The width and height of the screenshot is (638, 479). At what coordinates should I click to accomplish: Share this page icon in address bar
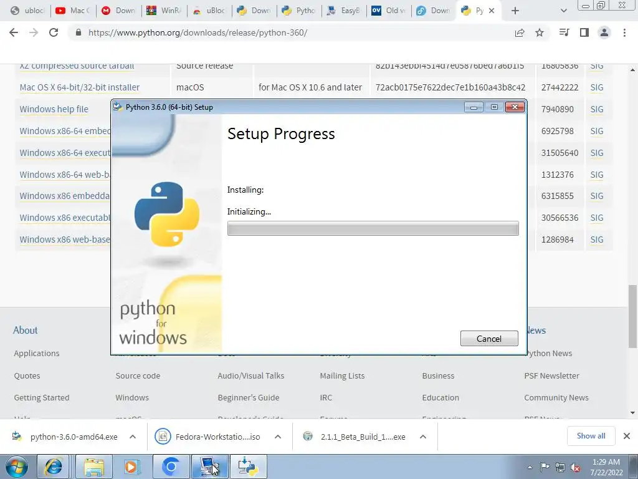click(520, 32)
